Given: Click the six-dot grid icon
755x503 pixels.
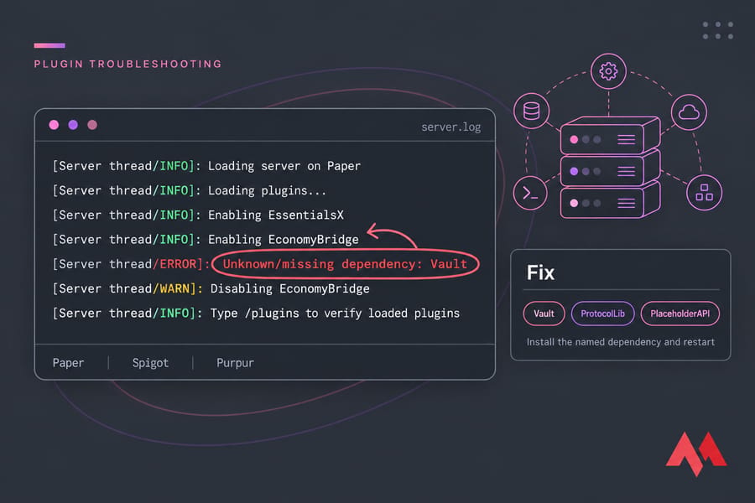Looking at the screenshot, I should pyautogui.click(x=717, y=30).
